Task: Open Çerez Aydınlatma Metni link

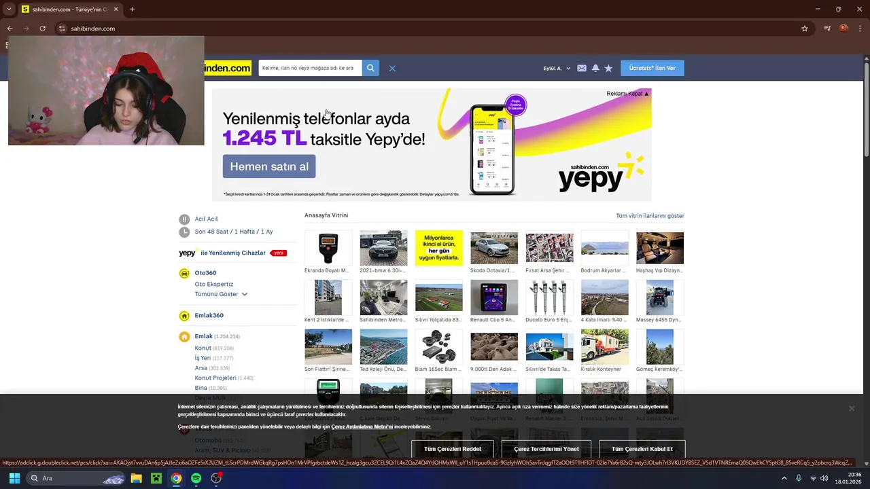Action: tap(362, 427)
